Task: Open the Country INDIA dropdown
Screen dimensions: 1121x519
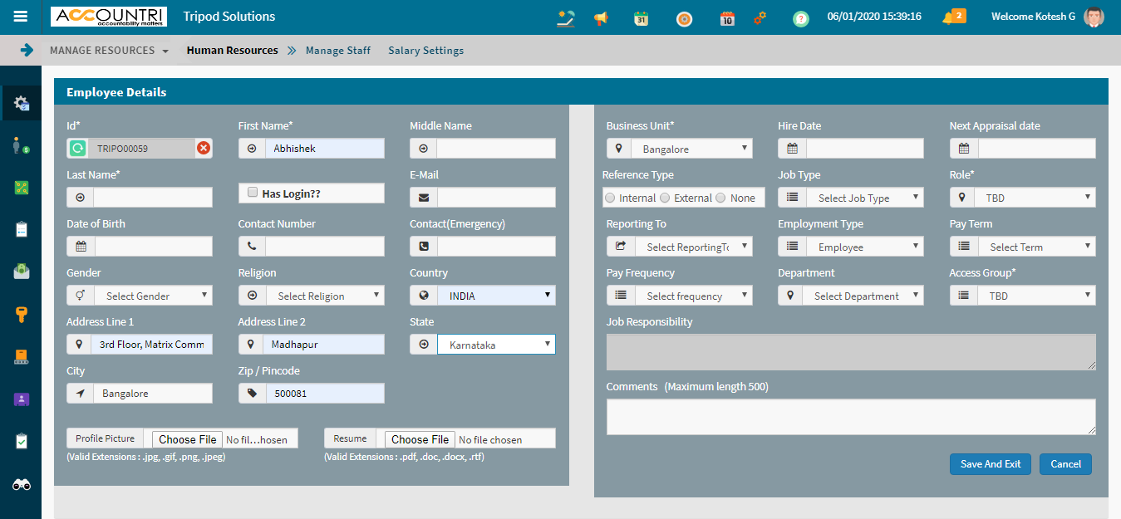Action: [496, 296]
